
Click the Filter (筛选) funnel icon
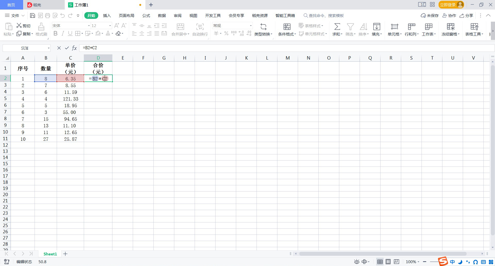pyautogui.click(x=350, y=27)
